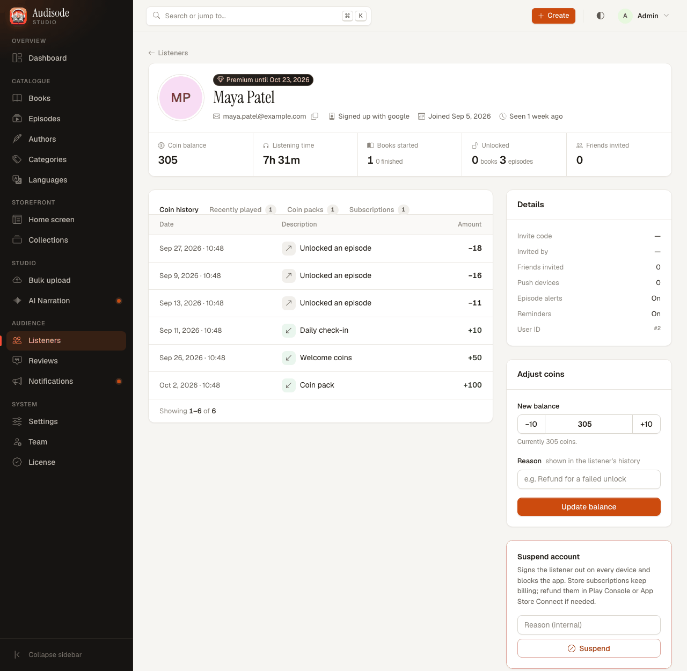Open Home screen storefront settings

67,220
